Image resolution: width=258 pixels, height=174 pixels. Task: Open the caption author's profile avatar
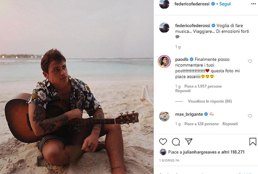click(x=164, y=27)
